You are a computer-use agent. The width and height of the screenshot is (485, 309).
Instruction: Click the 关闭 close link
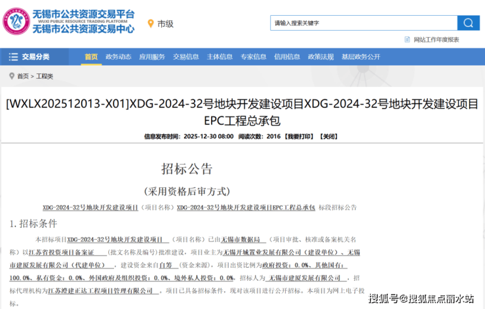tap(328, 137)
